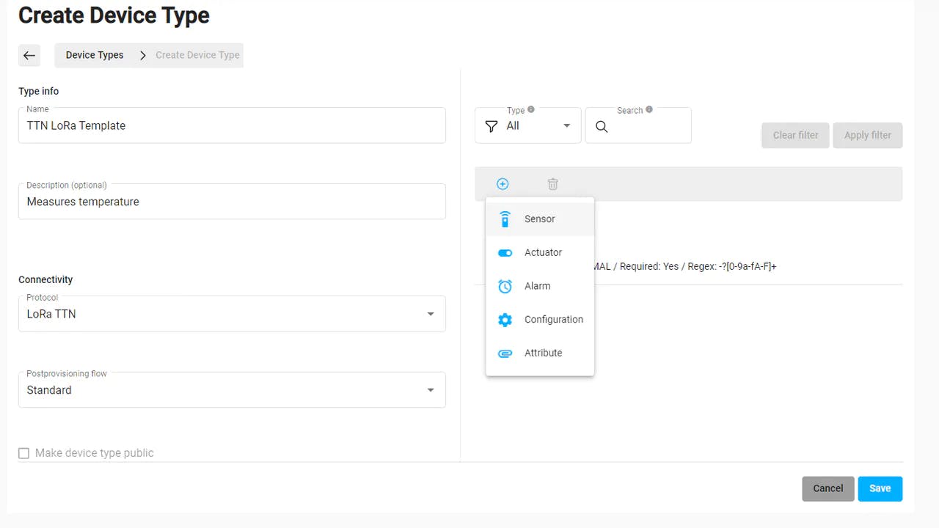Image resolution: width=939 pixels, height=528 pixels.
Task: Click the Cancel button
Action: tap(828, 488)
